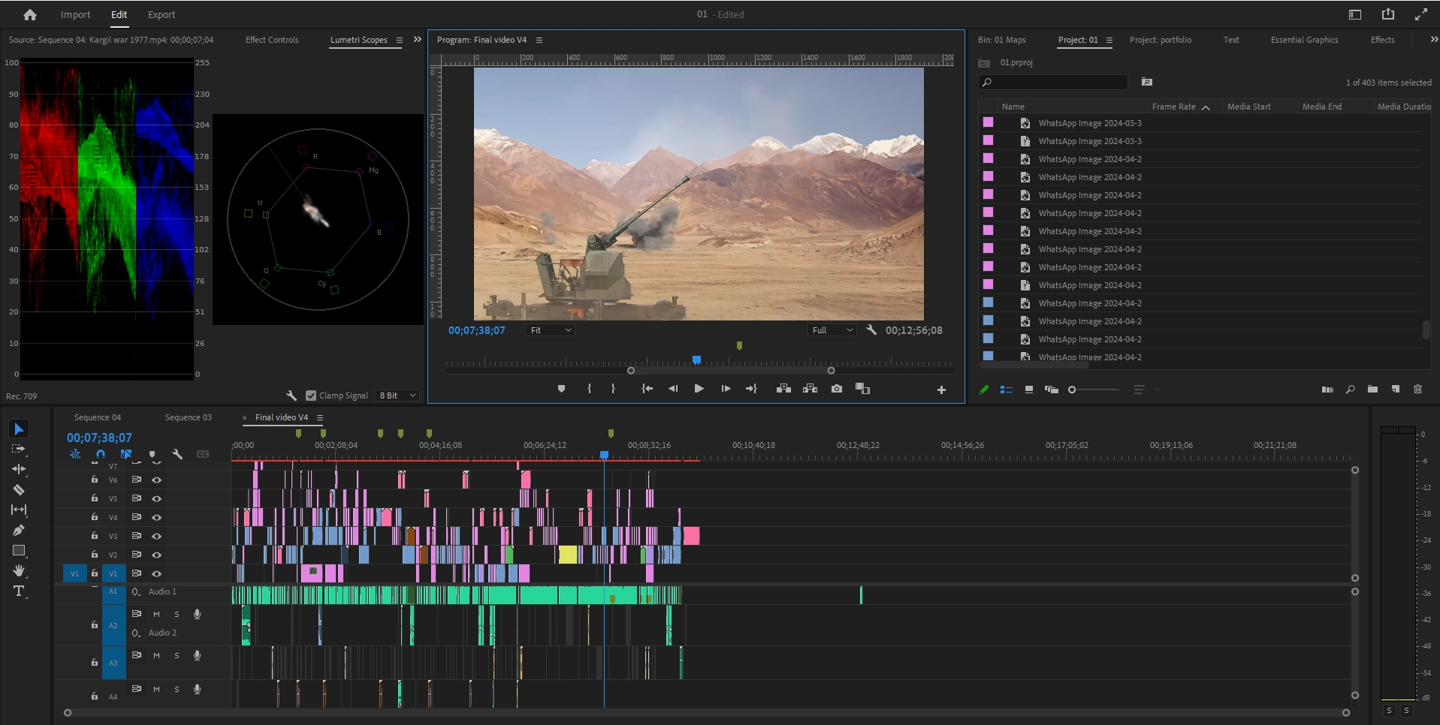
Task: Add marker in Program monitor
Action: (561, 389)
